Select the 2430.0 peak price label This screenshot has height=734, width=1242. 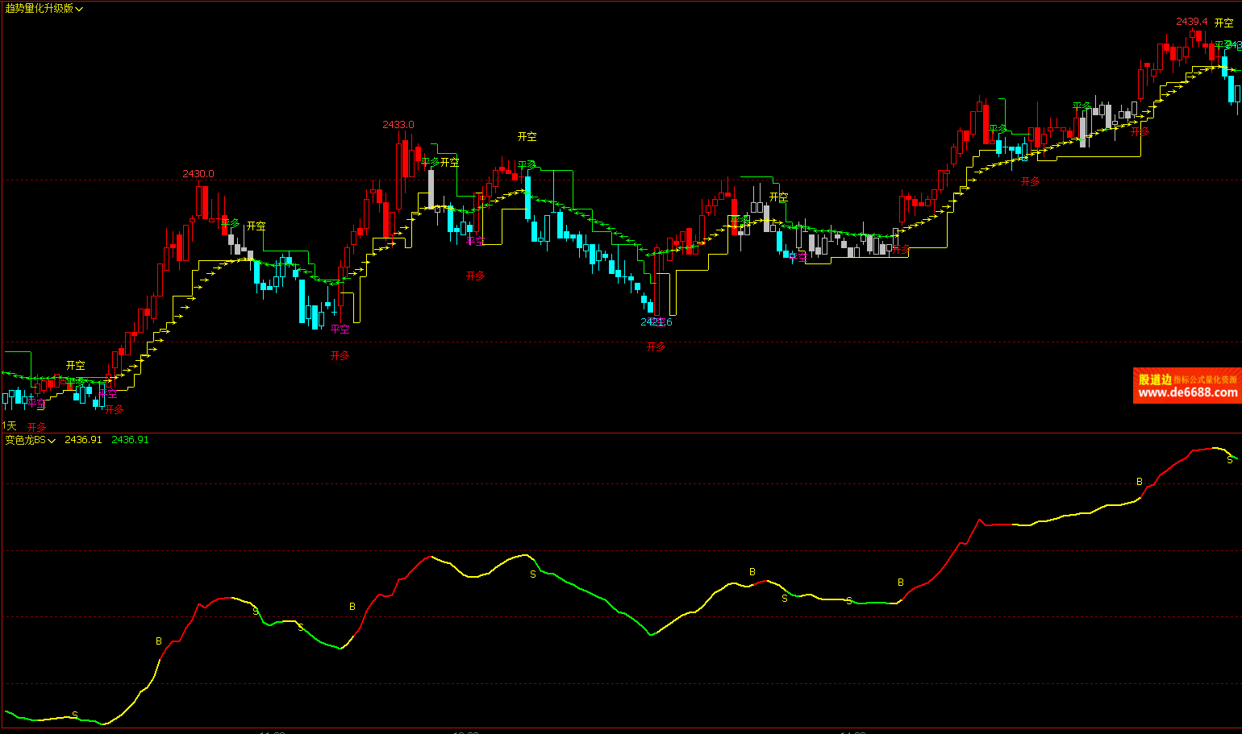pos(198,174)
